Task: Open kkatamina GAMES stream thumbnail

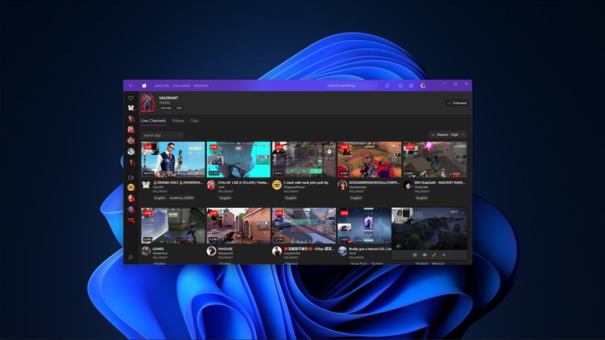Action: point(173,225)
